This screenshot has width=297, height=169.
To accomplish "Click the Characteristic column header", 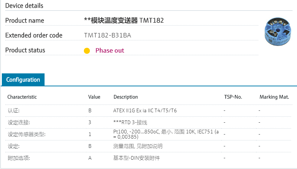I will pyautogui.click(x=22, y=97).
